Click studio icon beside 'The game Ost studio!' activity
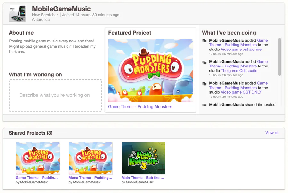 (204, 62)
